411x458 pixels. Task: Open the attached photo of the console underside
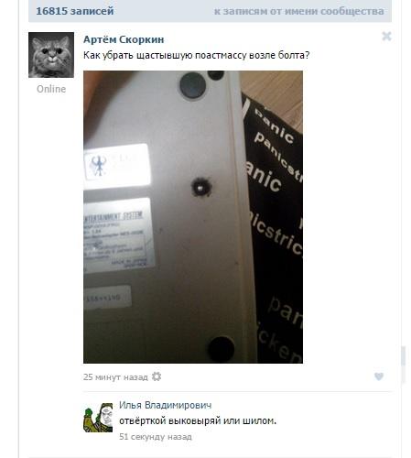[193, 217]
